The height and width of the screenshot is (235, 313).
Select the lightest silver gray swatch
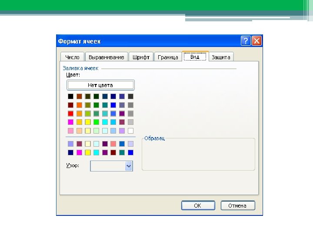coord(130,122)
